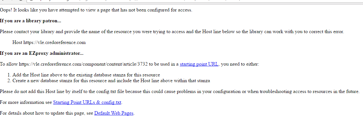Click the "For more information see" text
Screen dimensions: 363x122
(26, 102)
